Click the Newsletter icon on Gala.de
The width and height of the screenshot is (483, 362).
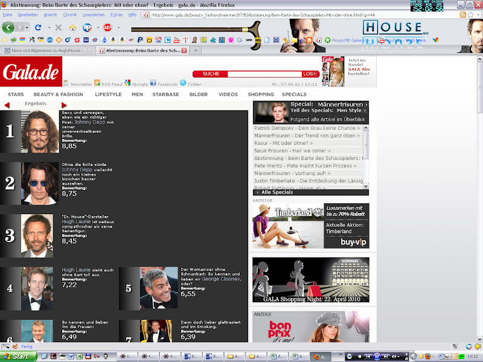66,83
